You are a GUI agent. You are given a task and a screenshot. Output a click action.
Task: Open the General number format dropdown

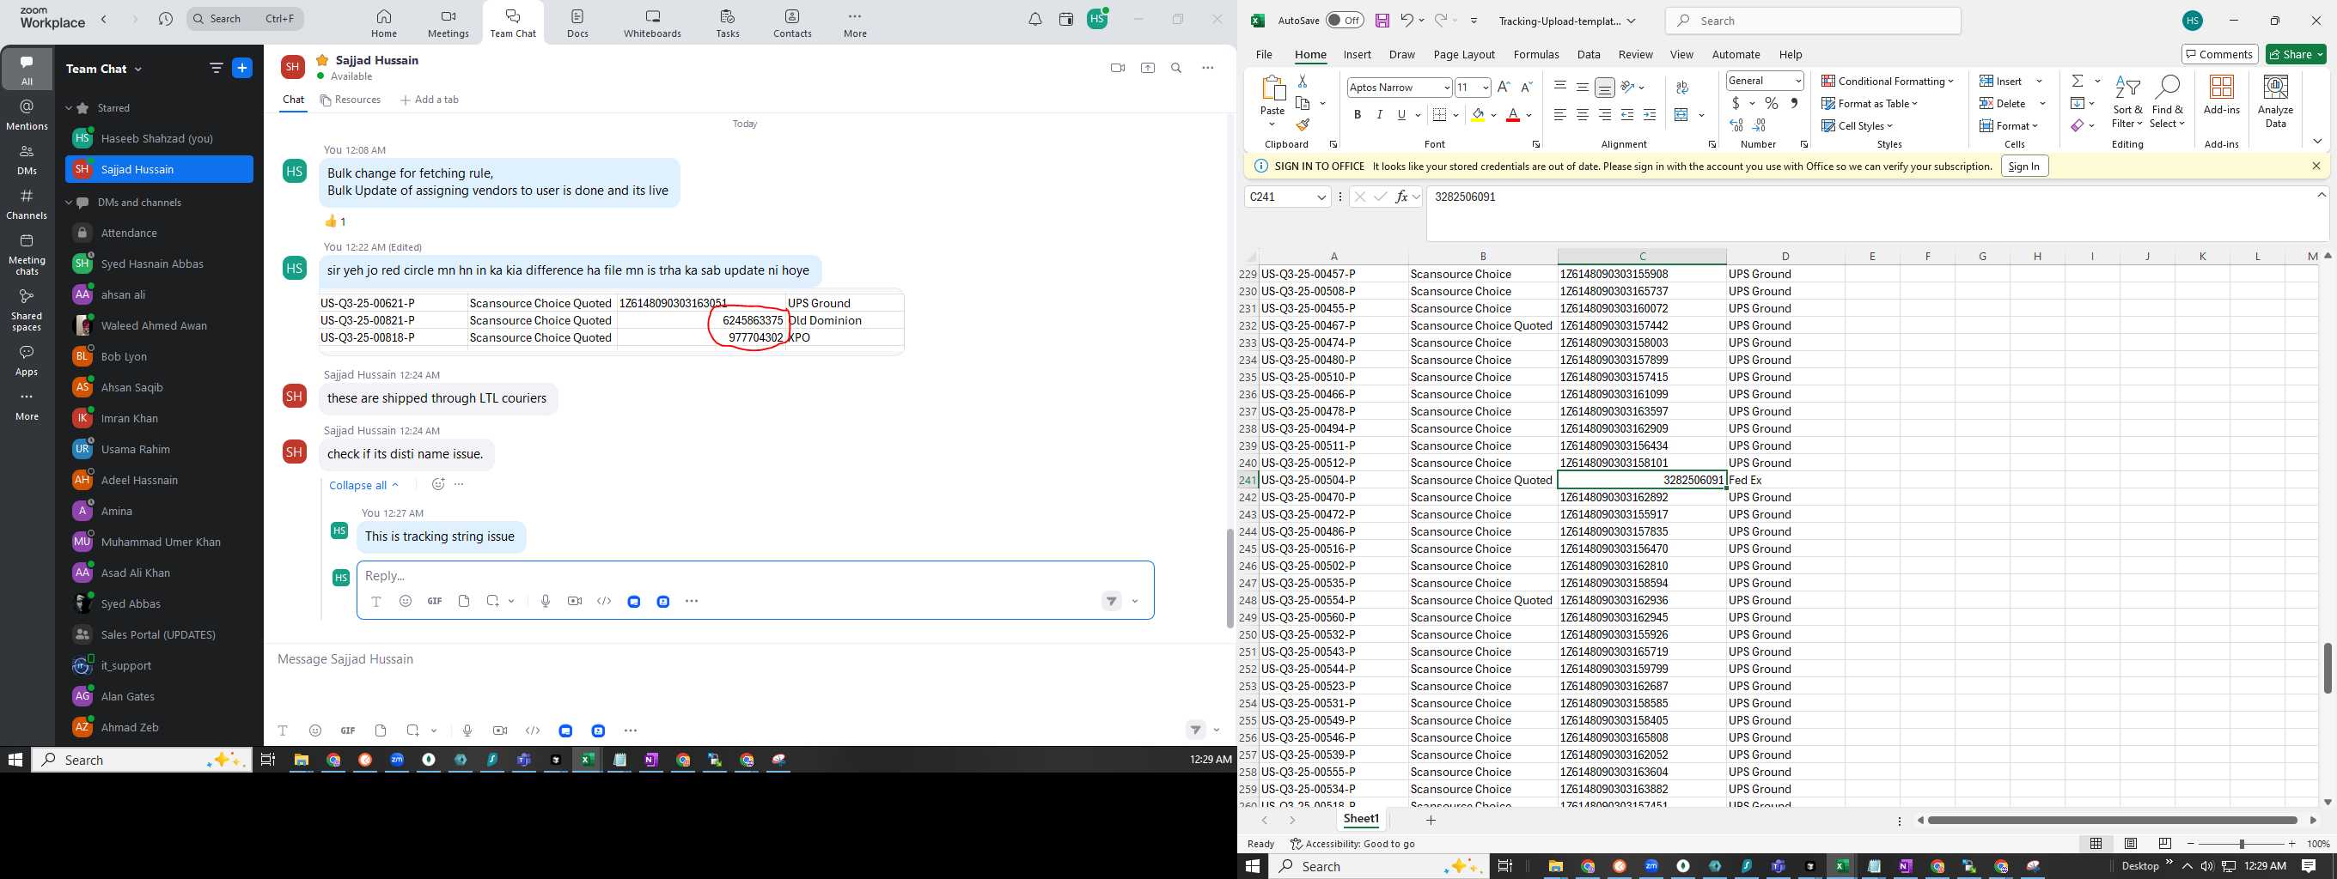(1797, 81)
